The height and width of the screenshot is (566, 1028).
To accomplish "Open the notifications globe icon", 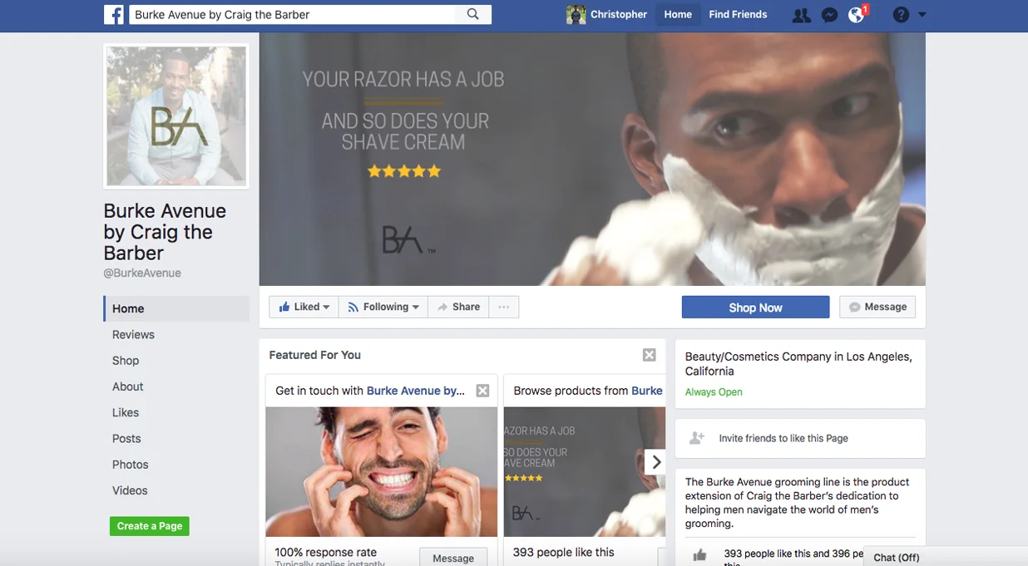I will click(857, 15).
